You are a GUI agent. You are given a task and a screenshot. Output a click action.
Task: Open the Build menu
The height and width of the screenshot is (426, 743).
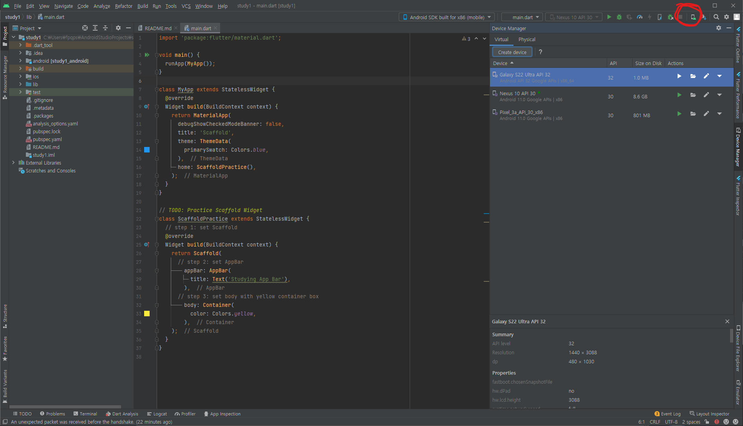143,6
